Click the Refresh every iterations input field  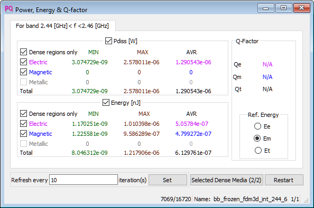click(x=84, y=180)
